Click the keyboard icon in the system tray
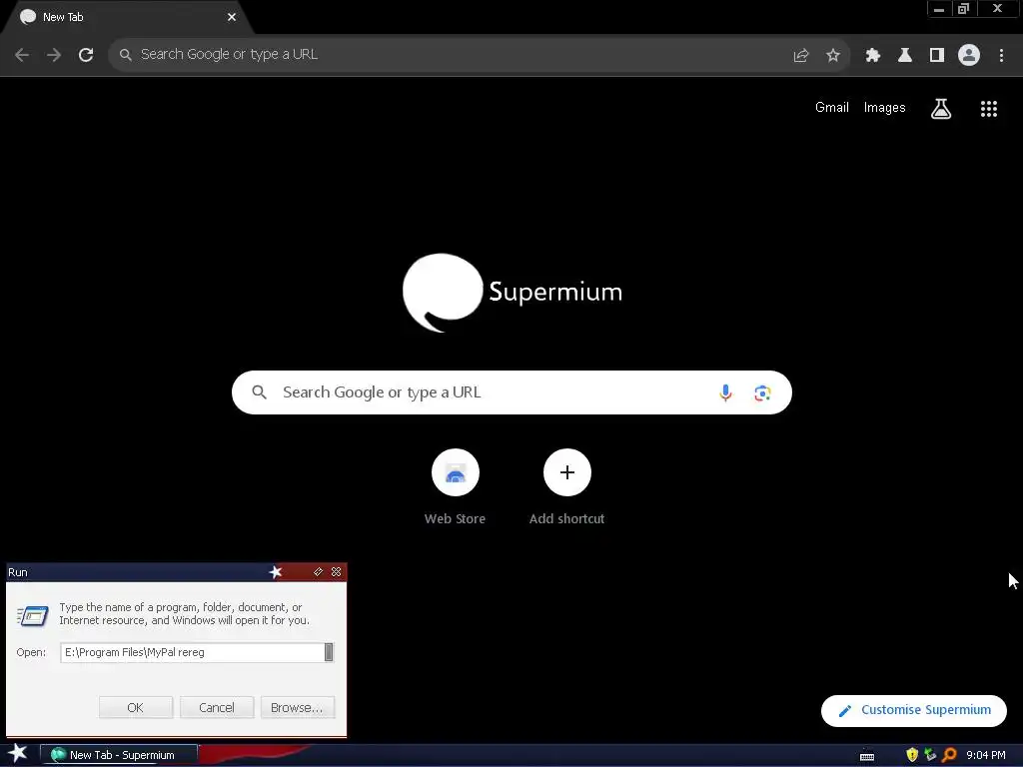1023x767 pixels. [867, 756]
